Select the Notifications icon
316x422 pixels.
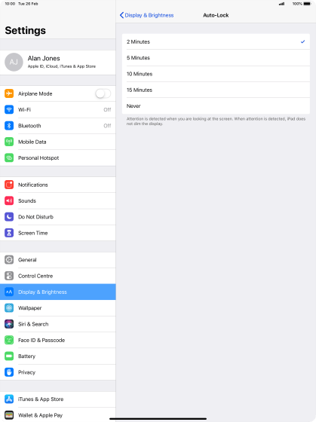click(x=9, y=185)
